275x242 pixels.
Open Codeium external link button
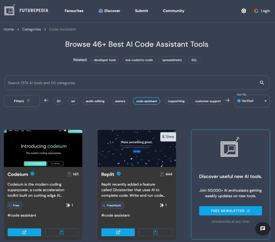point(24,232)
